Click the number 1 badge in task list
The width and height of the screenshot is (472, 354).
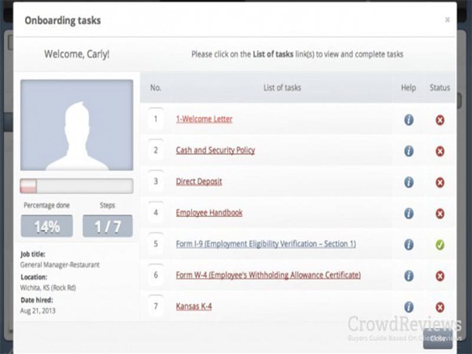click(156, 119)
